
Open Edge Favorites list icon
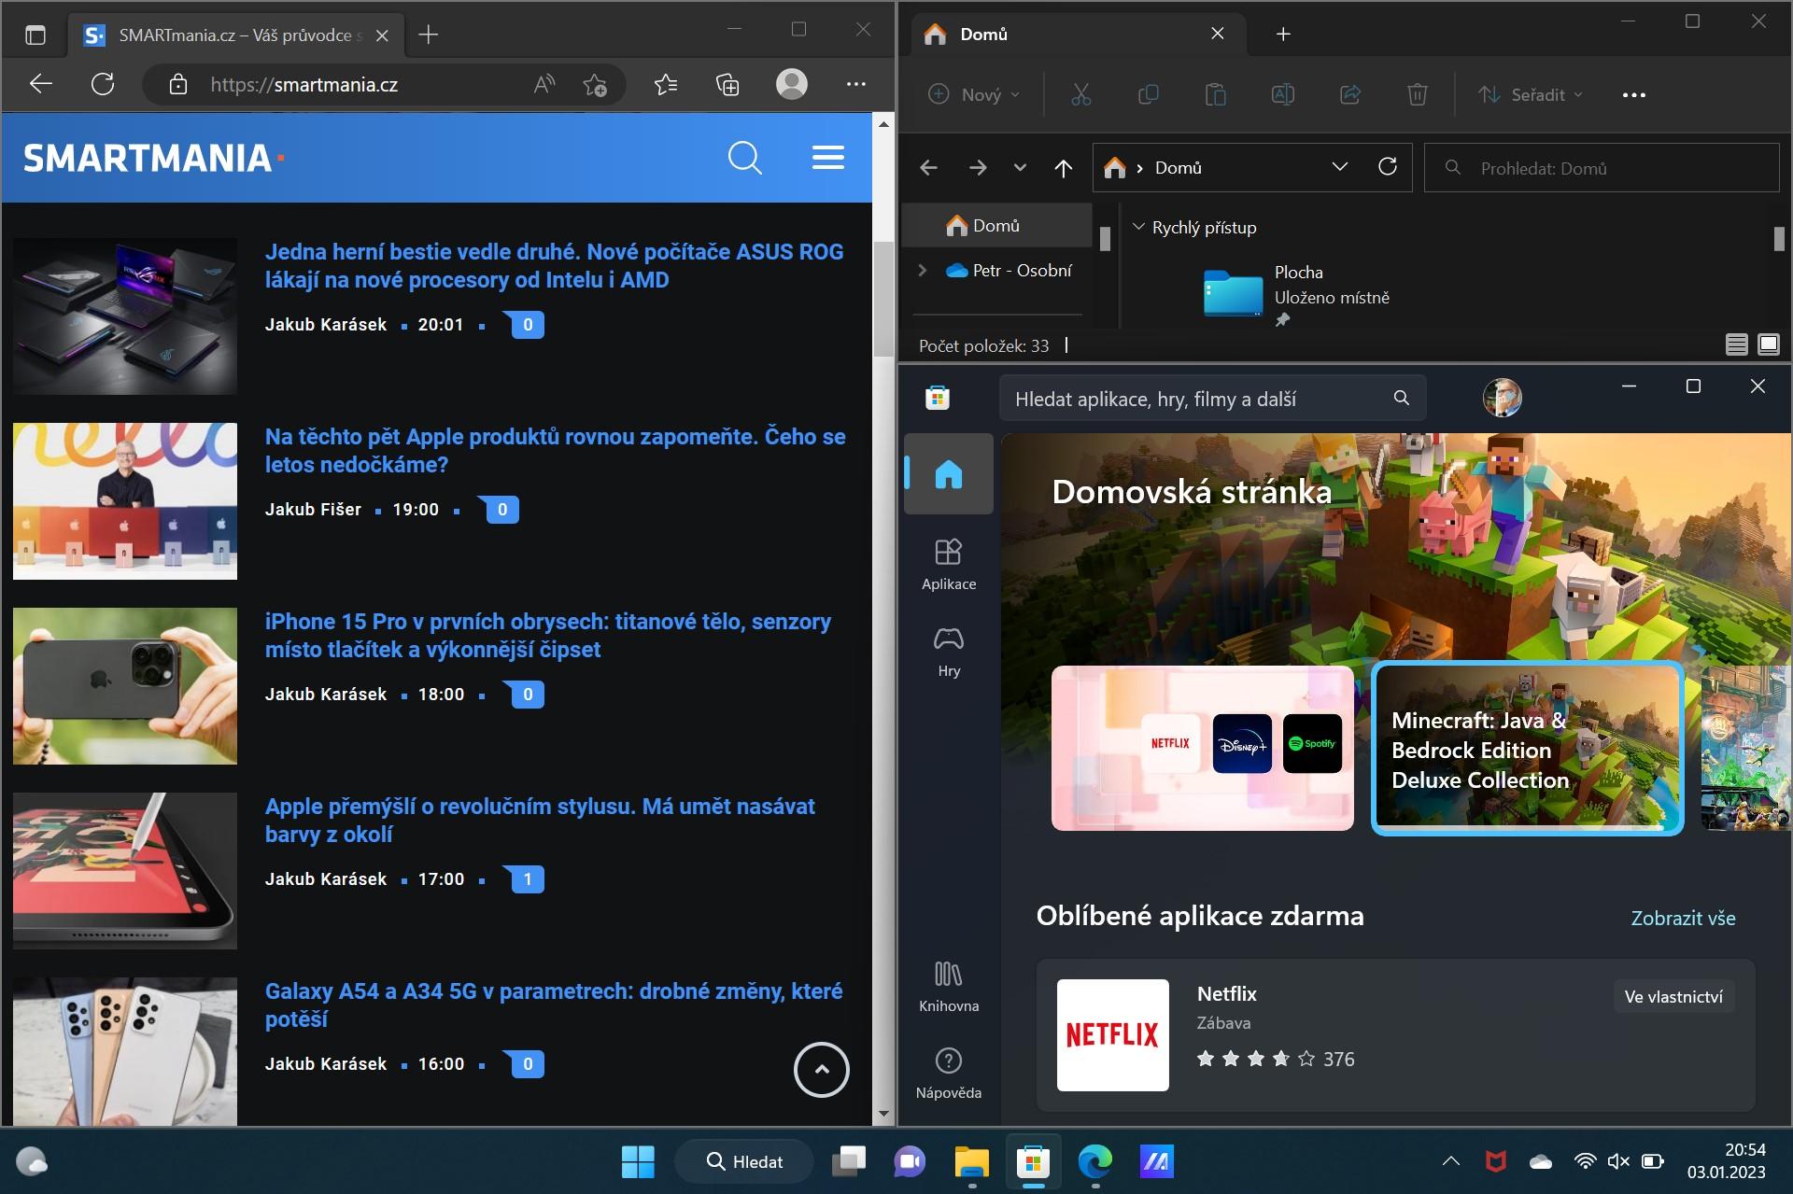666,85
